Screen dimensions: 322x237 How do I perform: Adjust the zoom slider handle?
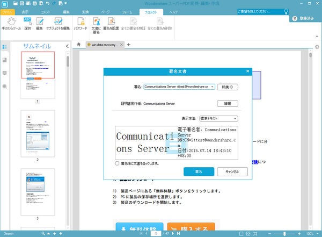[x=284, y=233]
